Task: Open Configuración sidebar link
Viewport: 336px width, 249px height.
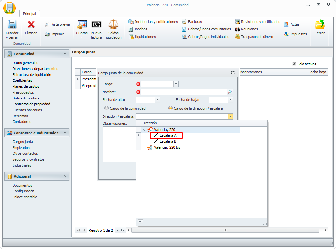Action: (x=23, y=191)
